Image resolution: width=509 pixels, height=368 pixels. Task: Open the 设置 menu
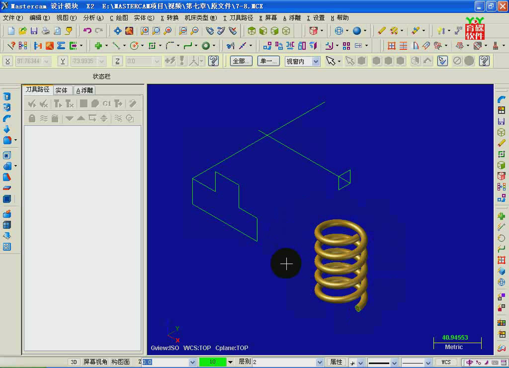pos(316,18)
